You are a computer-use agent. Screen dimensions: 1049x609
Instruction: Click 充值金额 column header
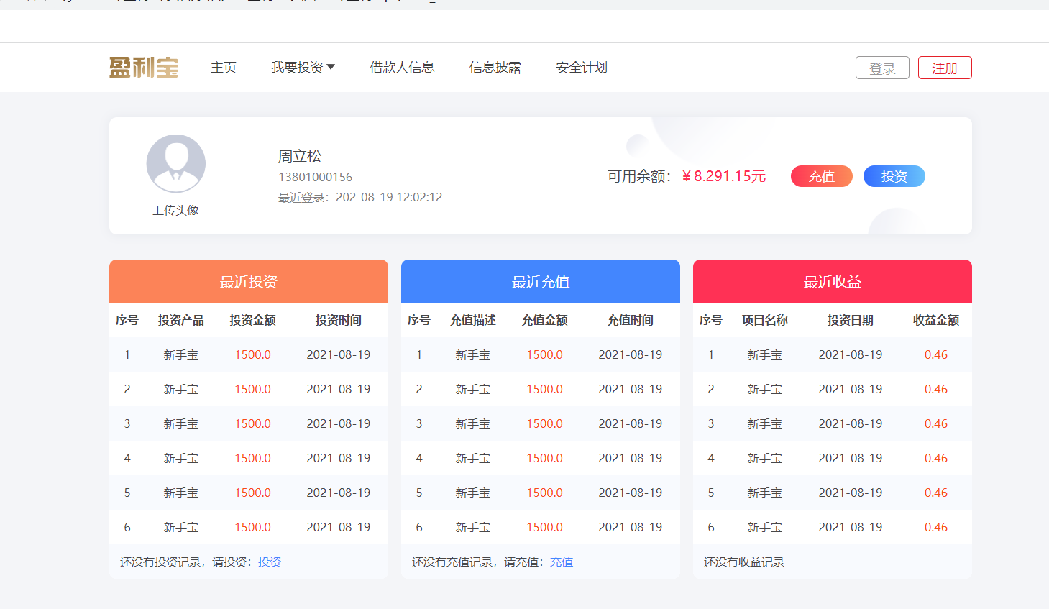545,320
